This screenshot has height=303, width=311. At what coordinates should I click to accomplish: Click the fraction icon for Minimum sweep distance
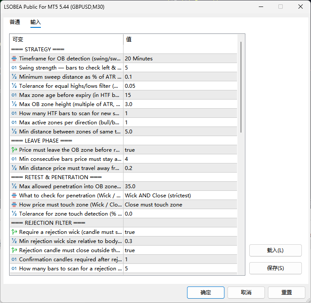click(14, 77)
